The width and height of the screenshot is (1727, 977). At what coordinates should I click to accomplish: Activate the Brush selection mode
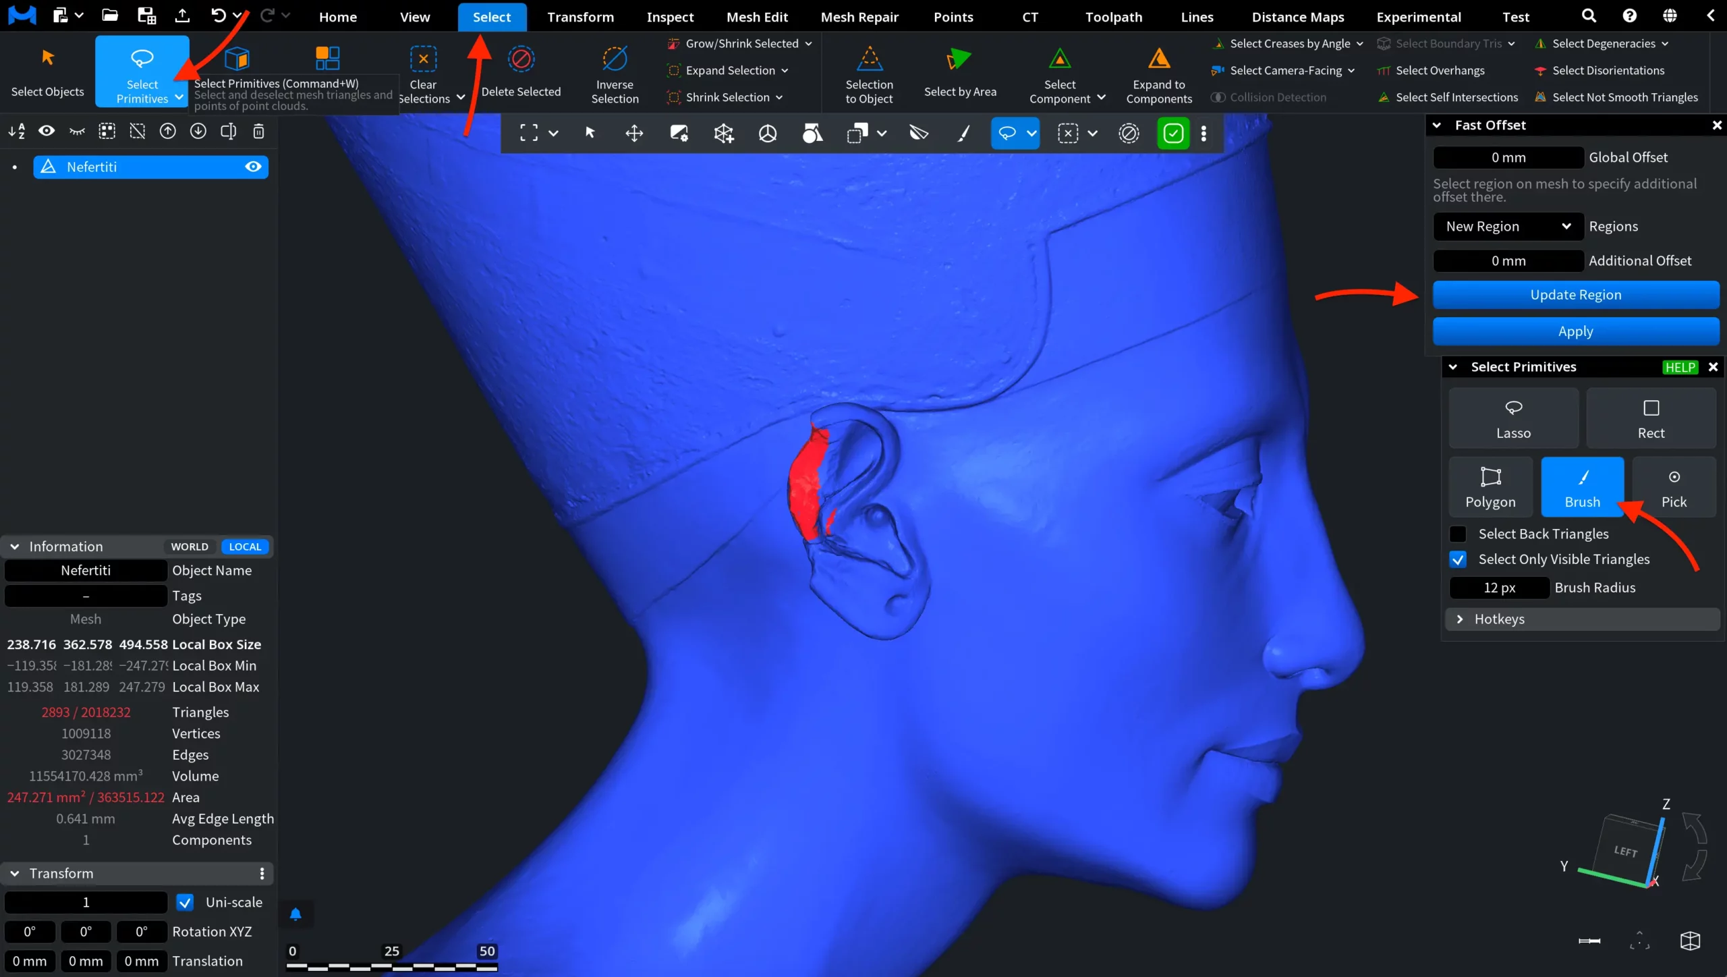[x=1582, y=487]
